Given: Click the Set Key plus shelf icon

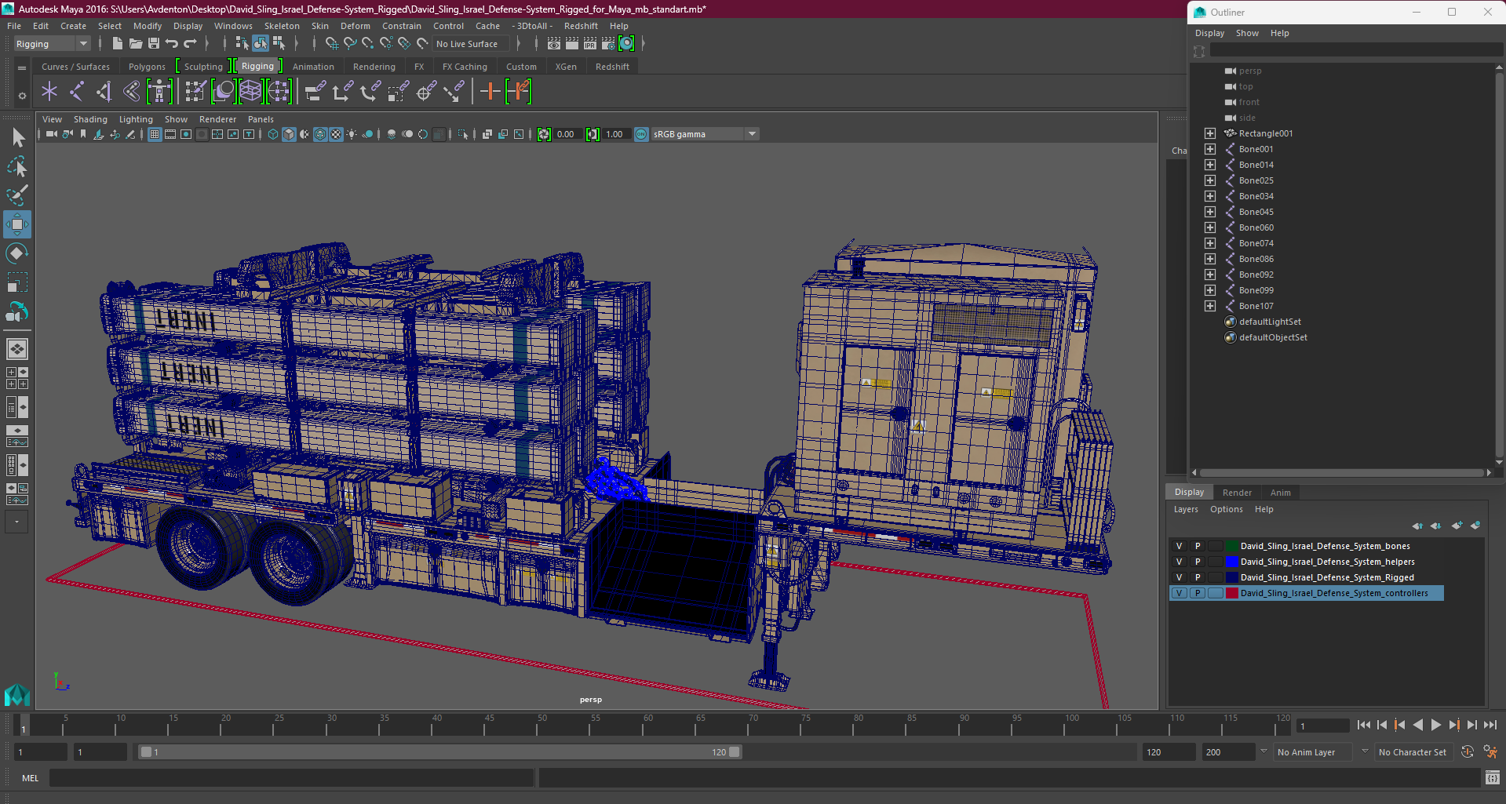Looking at the screenshot, I should pos(490,92).
